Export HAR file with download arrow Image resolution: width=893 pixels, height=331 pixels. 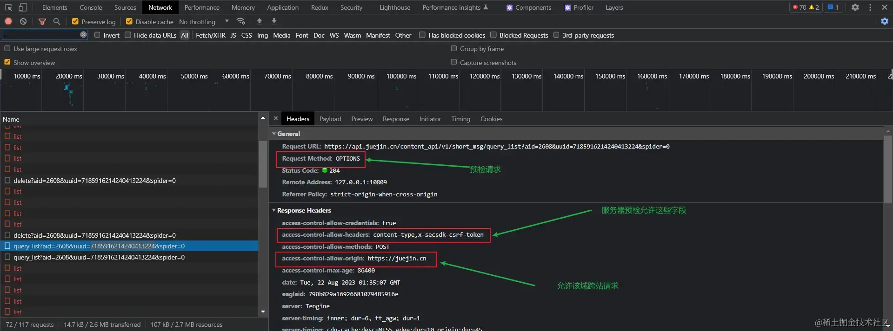[x=274, y=21]
